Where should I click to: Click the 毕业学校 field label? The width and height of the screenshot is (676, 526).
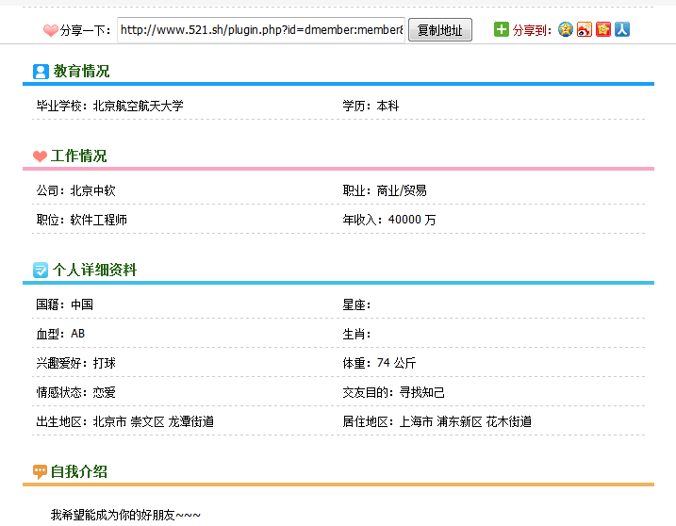click(61, 106)
